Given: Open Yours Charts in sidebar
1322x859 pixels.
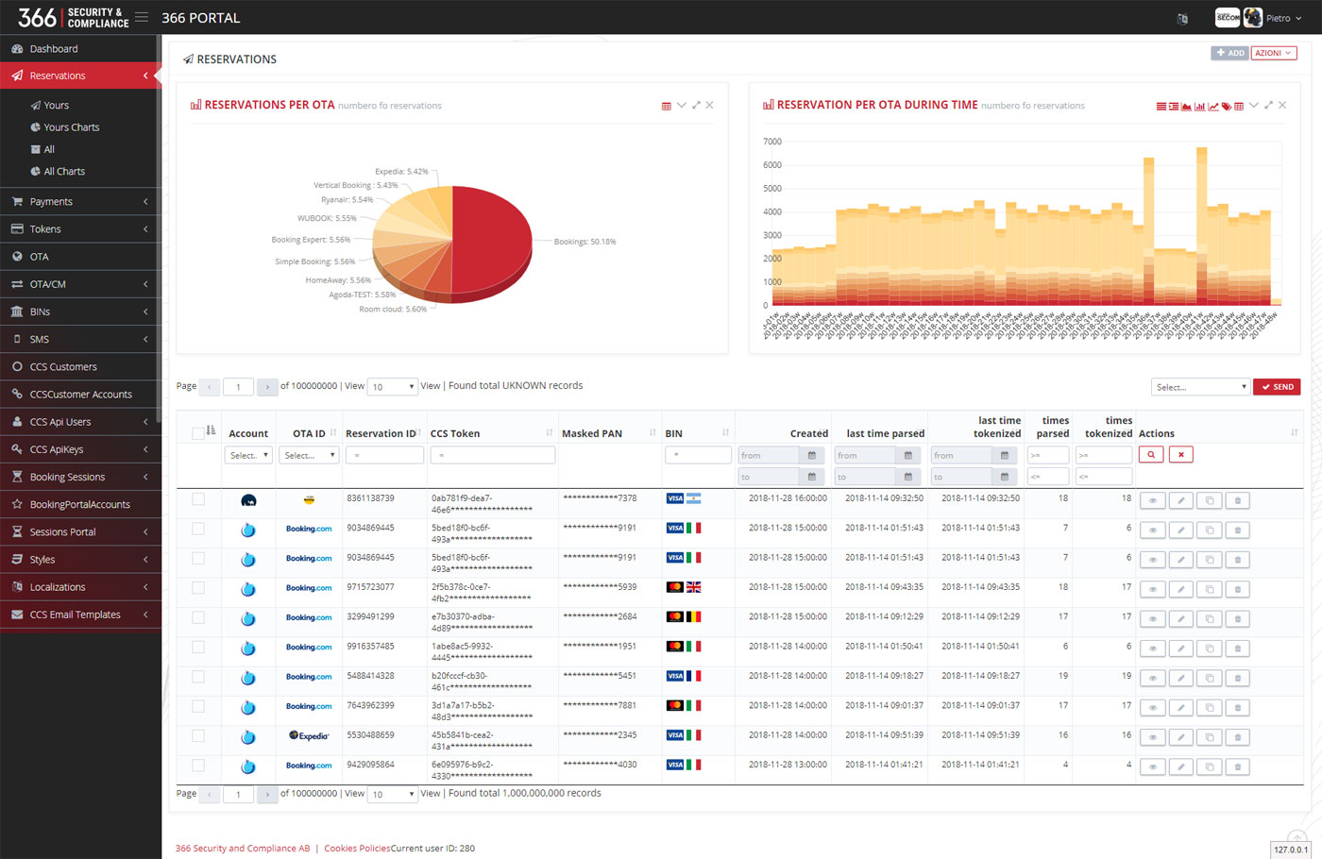Looking at the screenshot, I should point(72,127).
